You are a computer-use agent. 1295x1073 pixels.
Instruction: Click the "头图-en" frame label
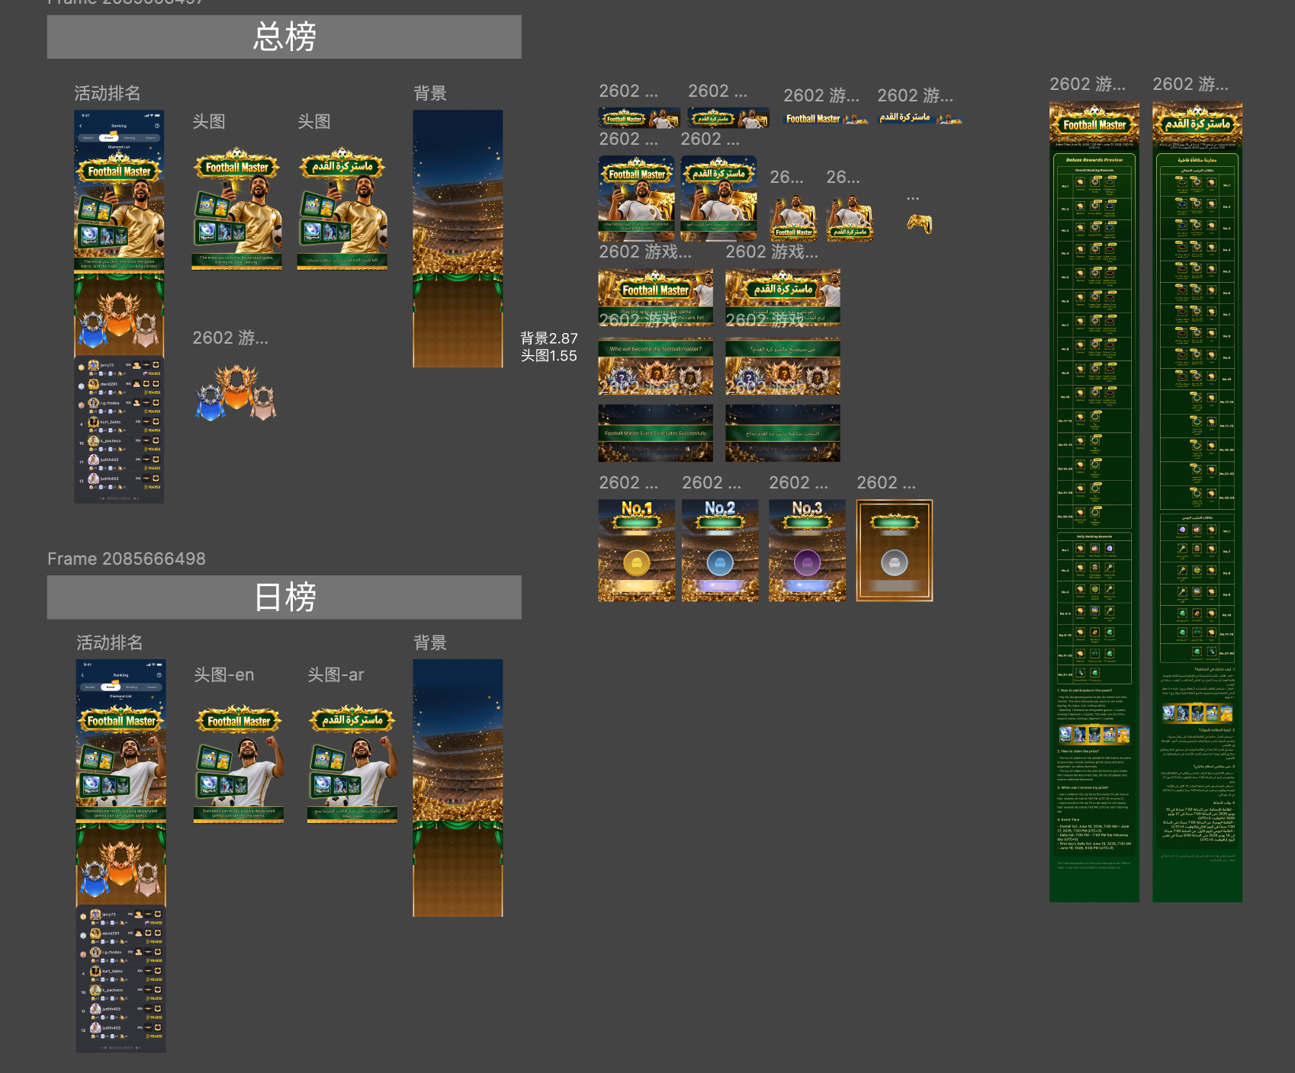(224, 675)
